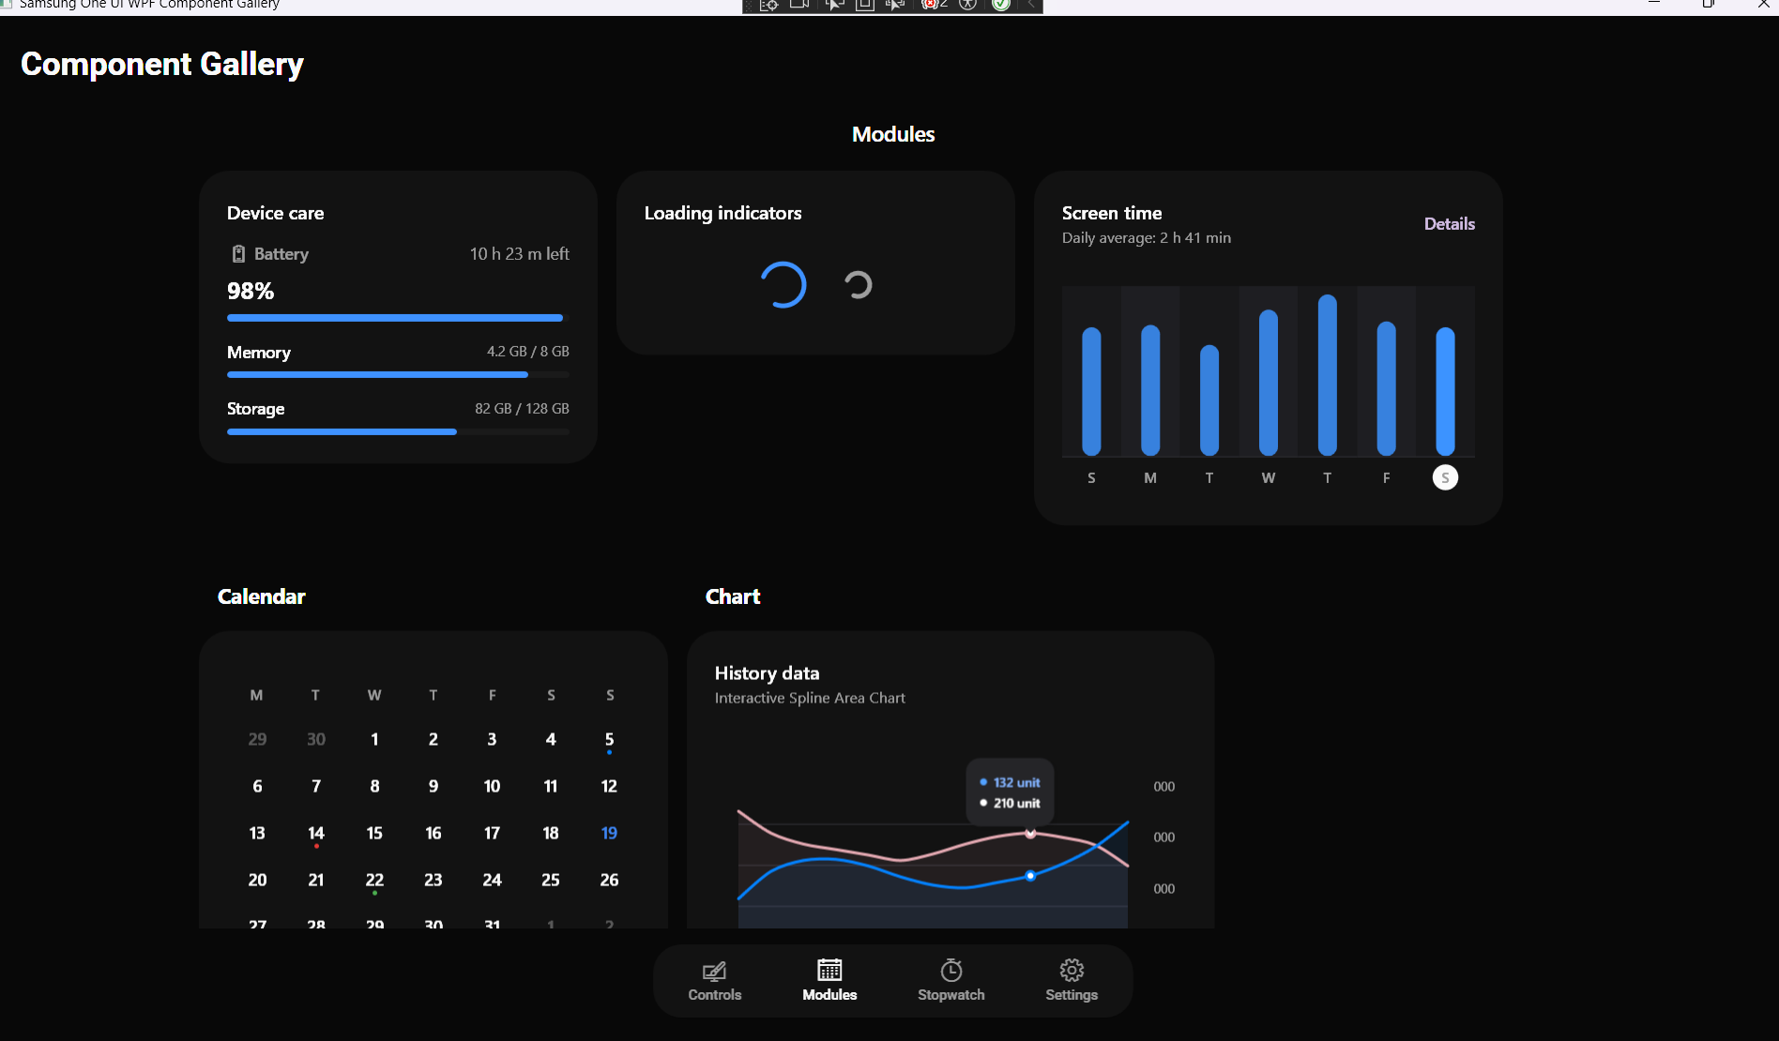Image resolution: width=1779 pixels, height=1041 pixels.
Task: Click the '132 unit' tooltip entry
Action: [1010, 782]
